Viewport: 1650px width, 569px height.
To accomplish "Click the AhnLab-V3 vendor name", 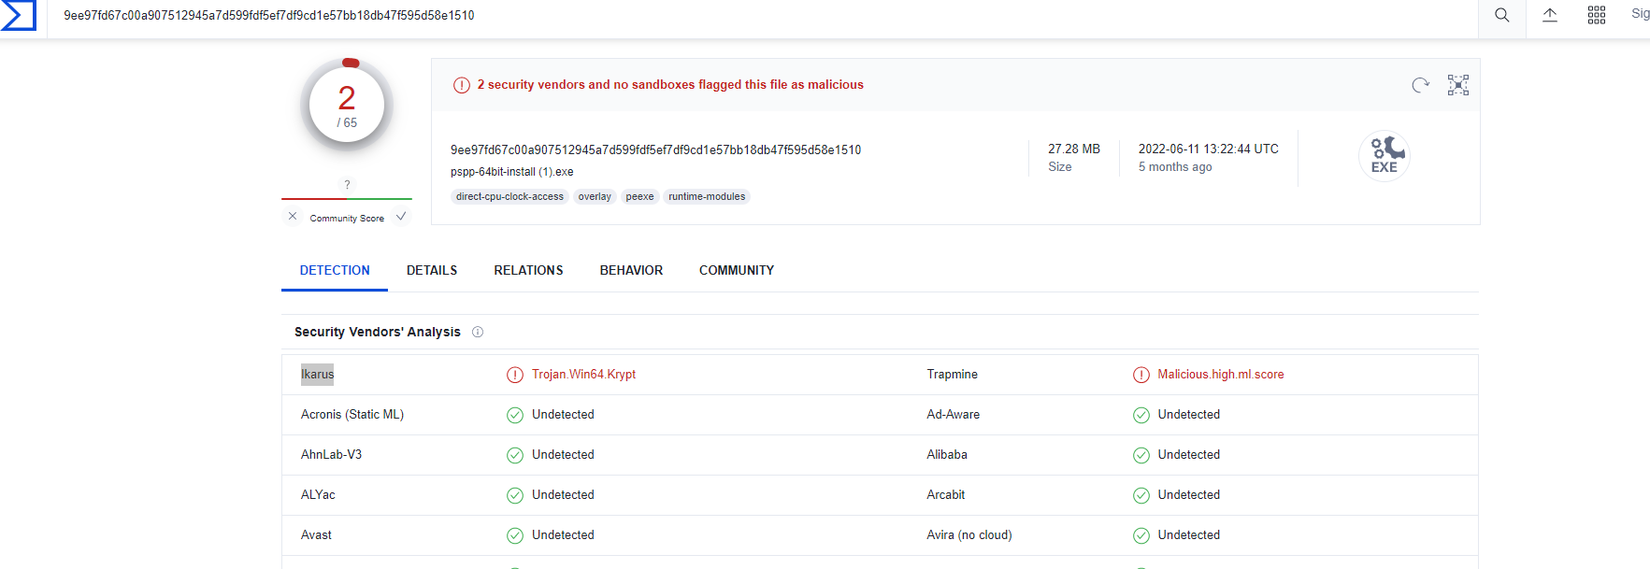I will (331, 455).
